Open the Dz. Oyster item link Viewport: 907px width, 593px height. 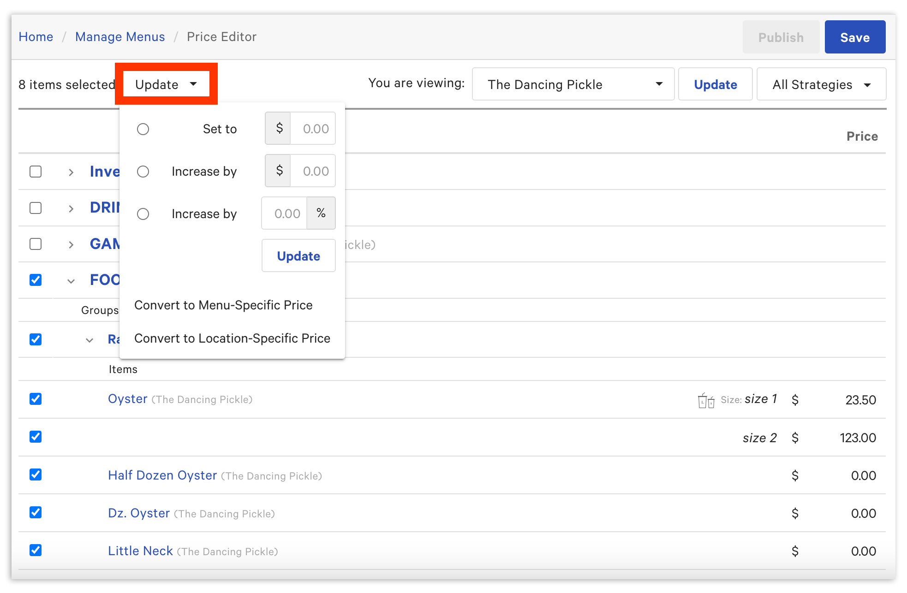coord(139,513)
